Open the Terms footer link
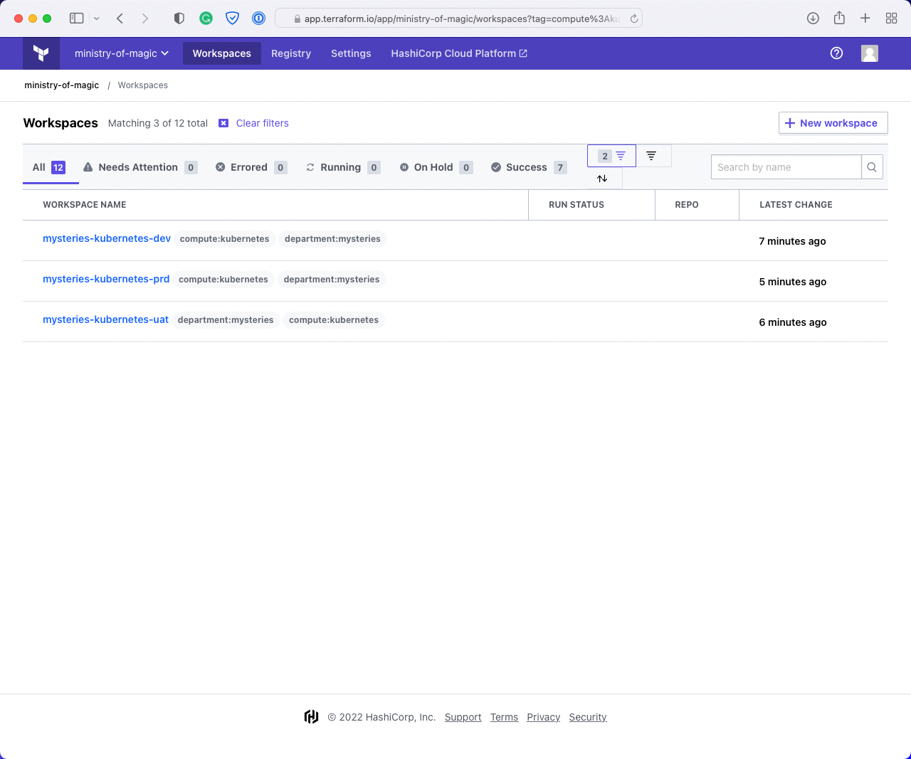The height and width of the screenshot is (759, 911). pos(504,717)
